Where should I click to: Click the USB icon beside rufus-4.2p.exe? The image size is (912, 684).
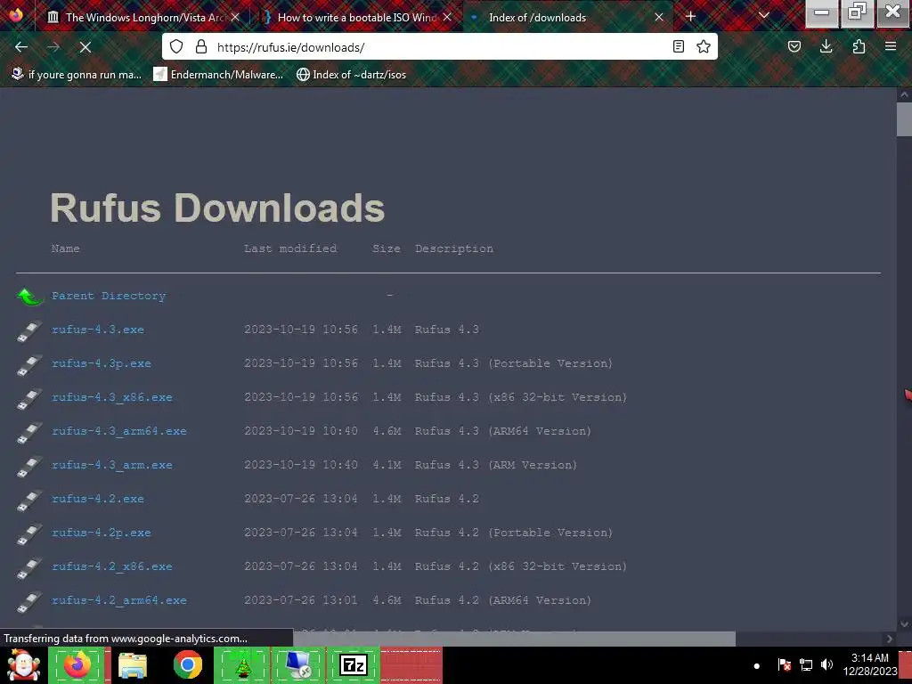[29, 534]
